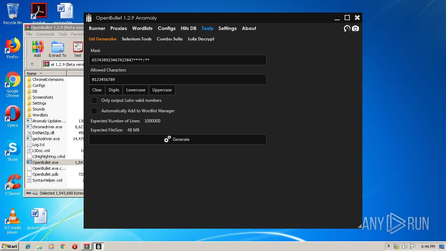
Task: Click the Lowercase button
Action: pyautogui.click(x=136, y=90)
